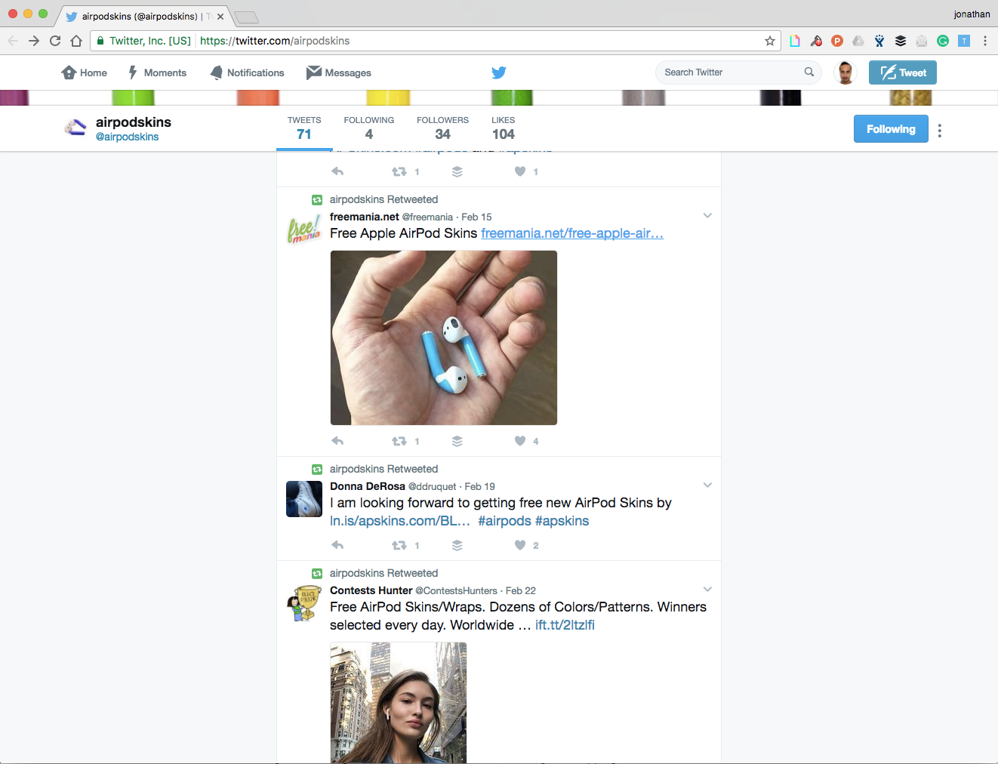Viewport: 998px width, 764px height.
Task: Like Donna DeRosa's tweet
Action: coord(520,545)
